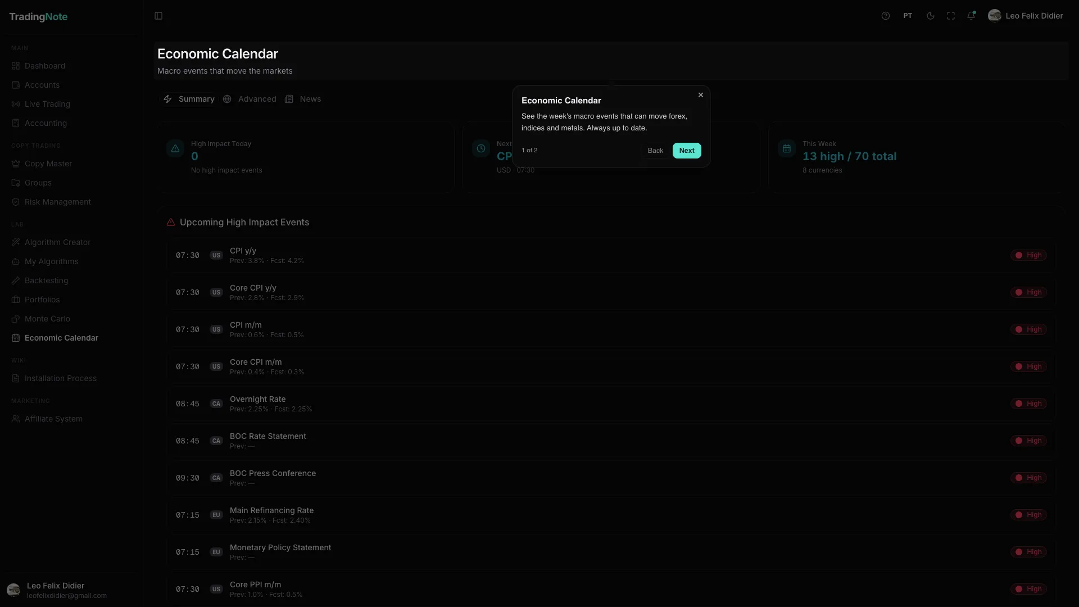Image resolution: width=1079 pixels, height=607 pixels.
Task: Select the Overnight Rate event
Action: 611,404
